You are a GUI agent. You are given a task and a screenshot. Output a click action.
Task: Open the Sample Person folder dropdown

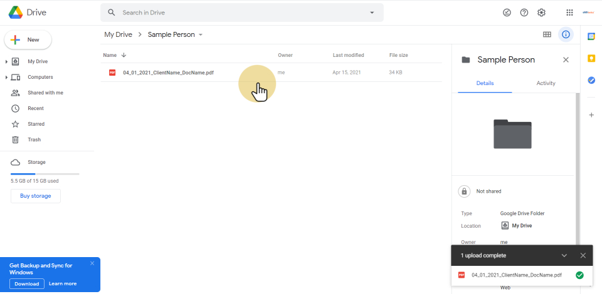pyautogui.click(x=201, y=35)
